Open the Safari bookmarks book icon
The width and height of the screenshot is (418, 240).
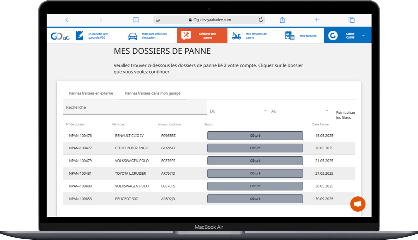tap(136, 20)
